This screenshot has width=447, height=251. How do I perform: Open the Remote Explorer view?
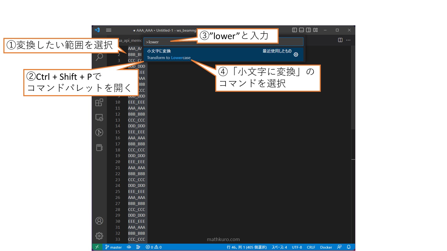99,117
